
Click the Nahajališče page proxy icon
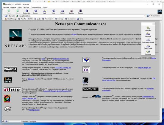coord(17,16)
